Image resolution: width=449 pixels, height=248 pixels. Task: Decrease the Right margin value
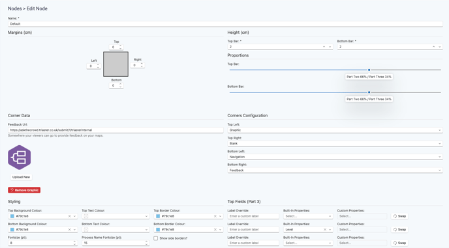tap(142, 66)
